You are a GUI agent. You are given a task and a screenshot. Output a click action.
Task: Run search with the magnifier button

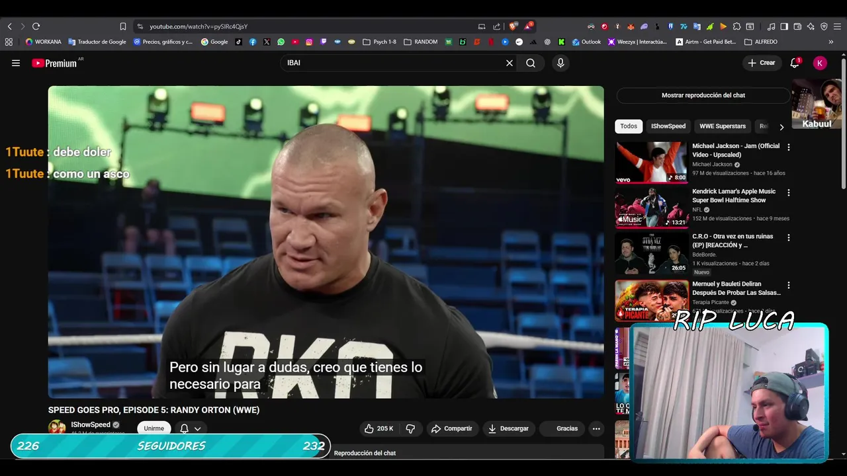[x=531, y=63]
